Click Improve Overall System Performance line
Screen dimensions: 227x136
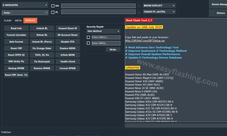click(x=153, y=54)
